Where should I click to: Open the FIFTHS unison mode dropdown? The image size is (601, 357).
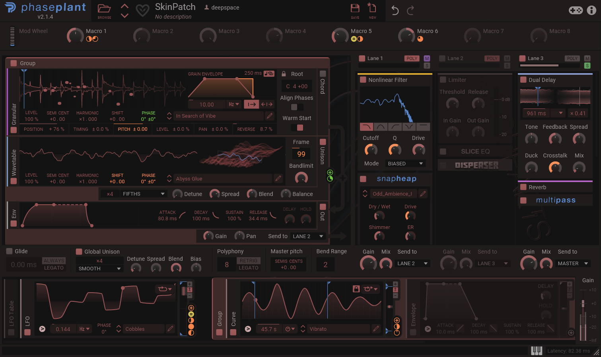tap(144, 194)
